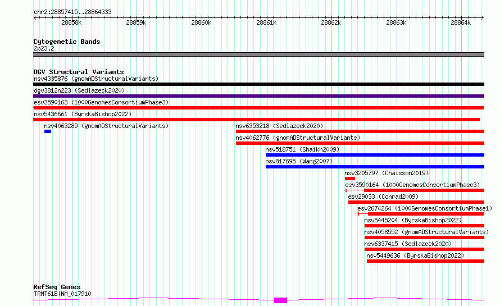The image size is (500, 306).
Task: Open the TRMT61B|NM_017910 gene label
Action: (x=62, y=294)
